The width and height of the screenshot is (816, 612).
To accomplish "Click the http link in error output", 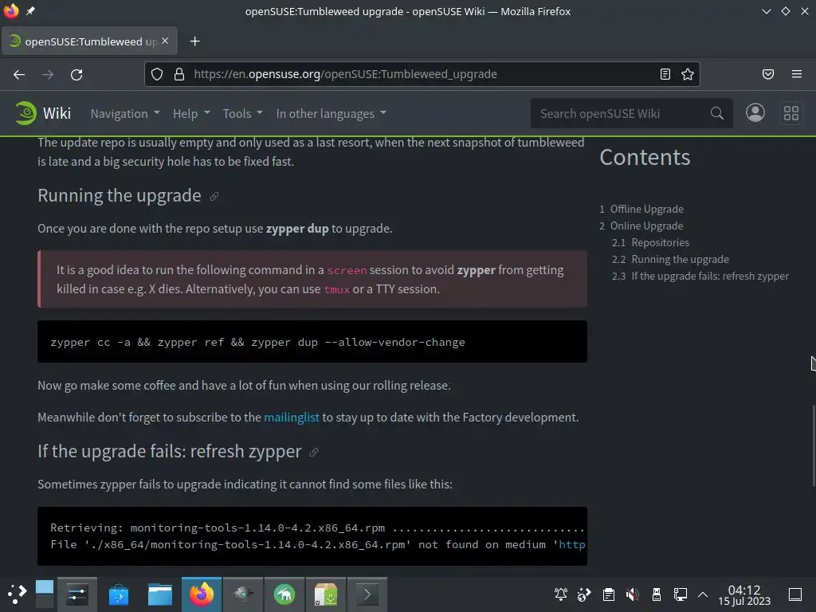I will coord(572,544).
